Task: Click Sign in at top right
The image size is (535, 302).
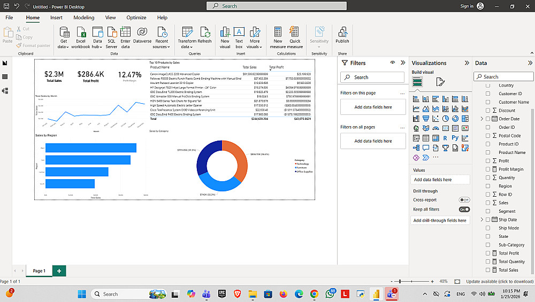Action: [x=467, y=6]
